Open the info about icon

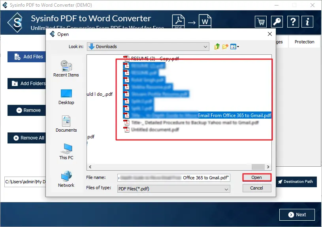(307, 22)
